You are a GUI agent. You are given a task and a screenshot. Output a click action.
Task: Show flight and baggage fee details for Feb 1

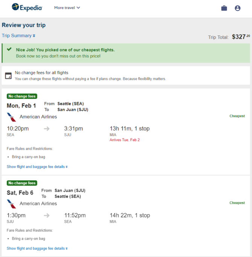click(37, 167)
